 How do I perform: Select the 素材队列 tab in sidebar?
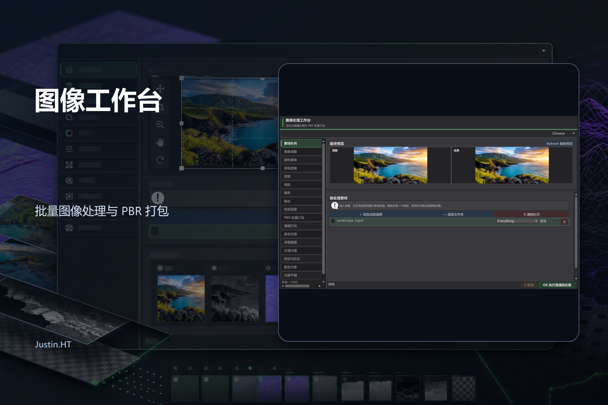(x=301, y=143)
